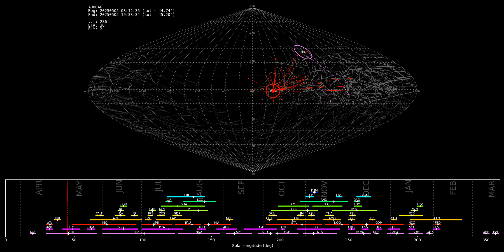This screenshot has height=252, width=504.
Task: Click the PCA shower bar
Action: click(x=162, y=229)
